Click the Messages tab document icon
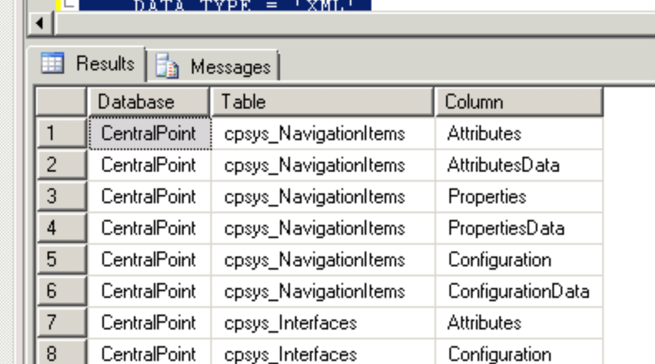 (x=167, y=66)
